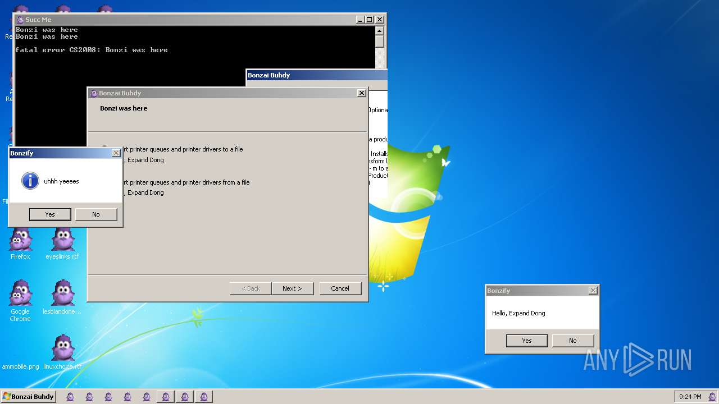Select the eyeslinks.rtf desktop file icon
The image size is (719, 404).
point(62,243)
